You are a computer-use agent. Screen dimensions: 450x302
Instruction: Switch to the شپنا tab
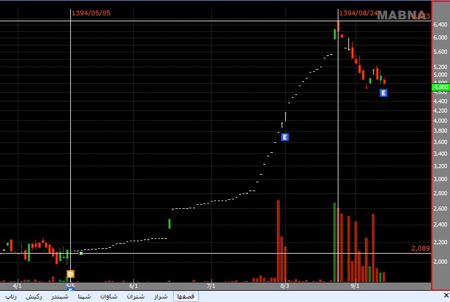click(84, 296)
